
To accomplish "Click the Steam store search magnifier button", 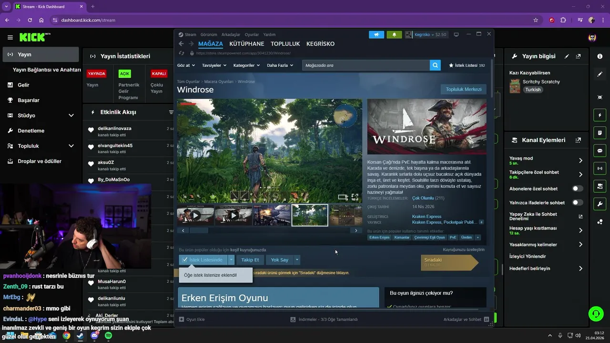I will pos(435,65).
